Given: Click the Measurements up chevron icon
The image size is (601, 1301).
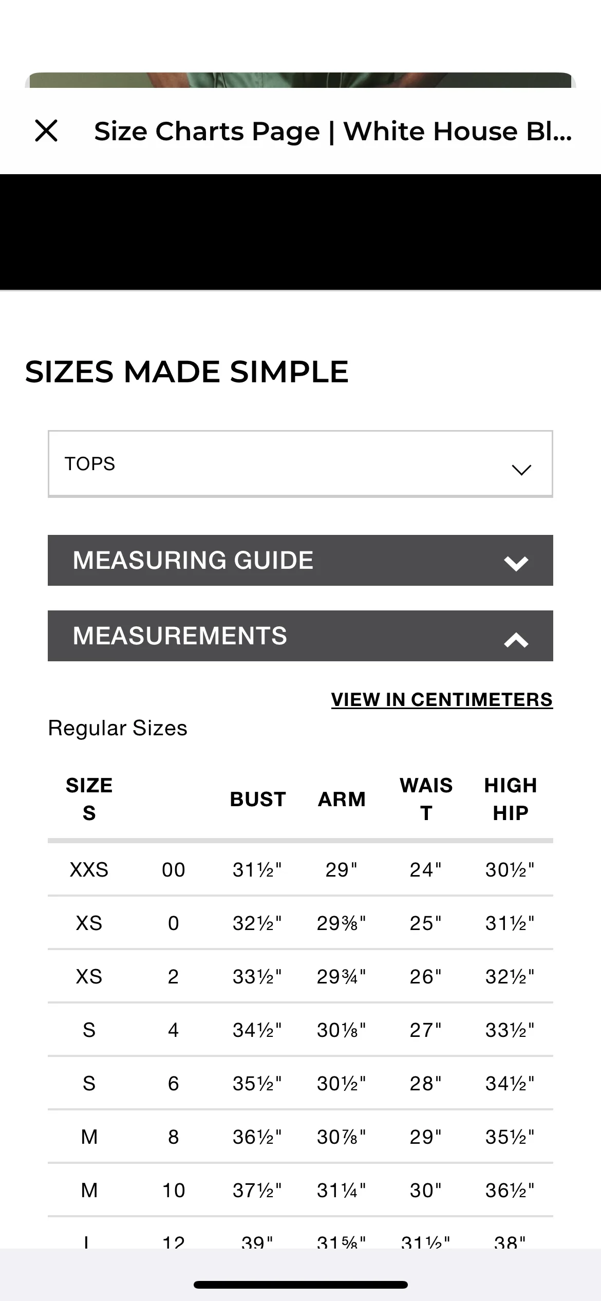Looking at the screenshot, I should tap(516, 640).
